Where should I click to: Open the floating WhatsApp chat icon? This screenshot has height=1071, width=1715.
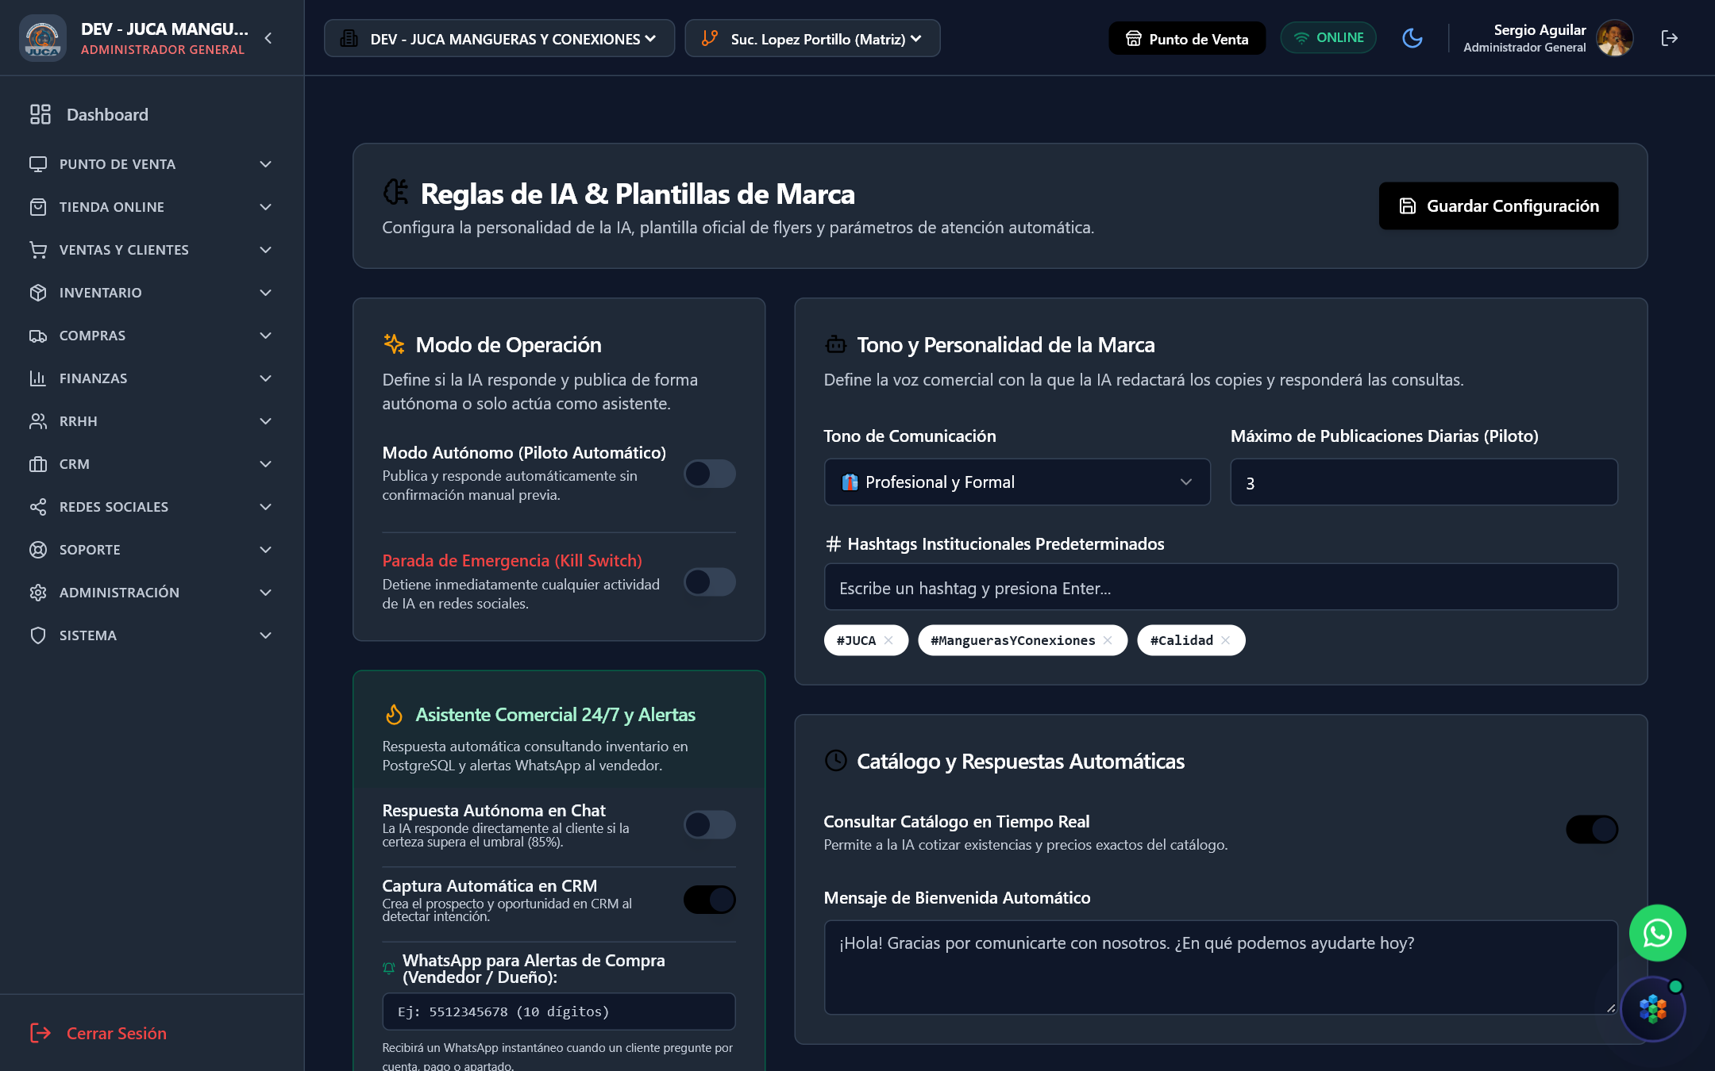[1657, 933]
